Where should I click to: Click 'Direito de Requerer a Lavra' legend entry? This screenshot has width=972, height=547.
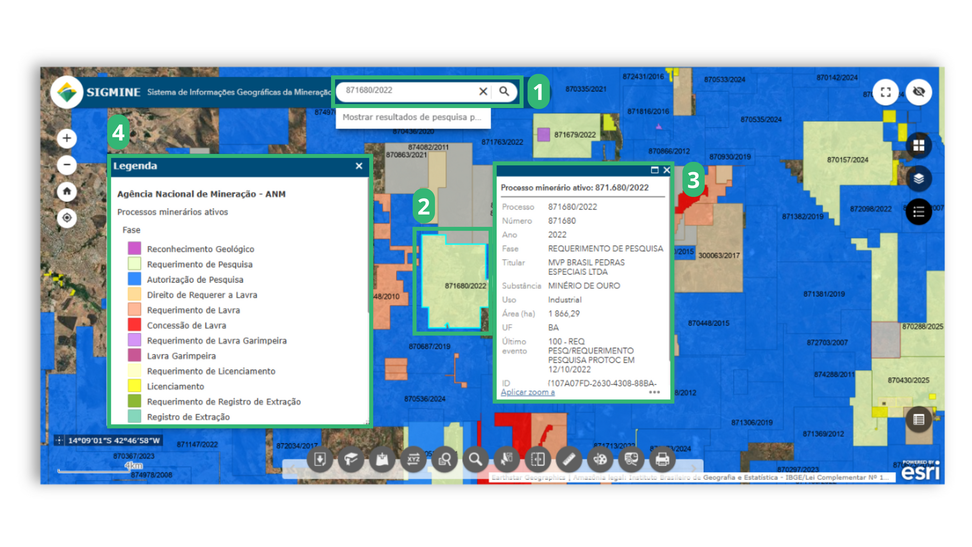pos(202,295)
